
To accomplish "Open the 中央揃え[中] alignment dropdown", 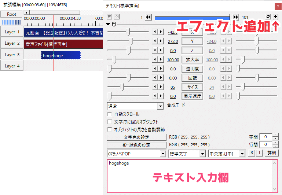I will 227,154.
